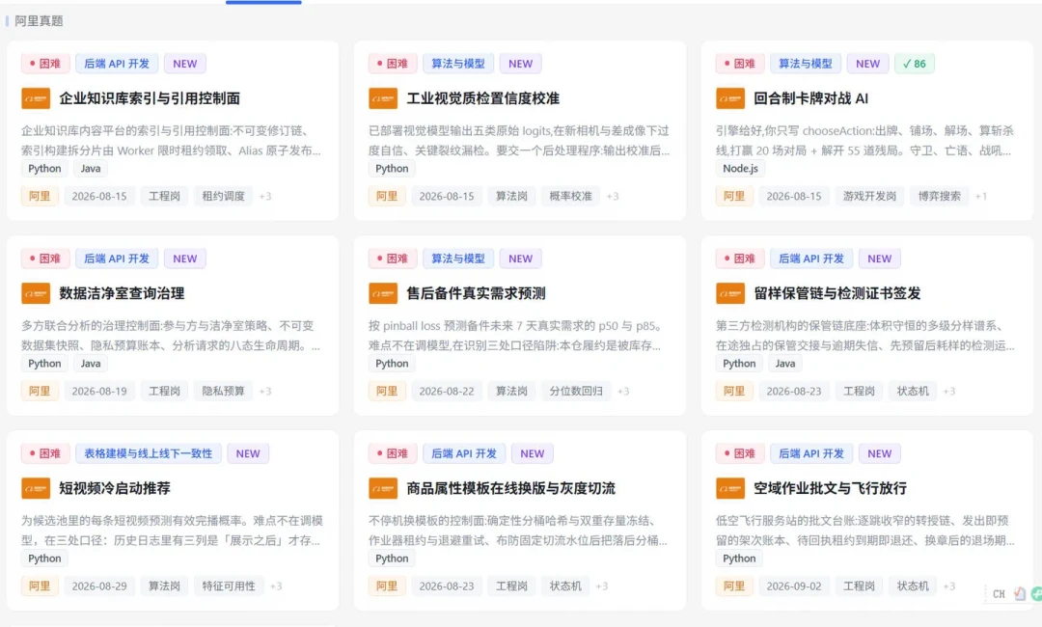This screenshot has width=1042, height=627.
Task: Click the Alibaba logo beside 售后备件真实需求预测
Action: click(x=383, y=293)
